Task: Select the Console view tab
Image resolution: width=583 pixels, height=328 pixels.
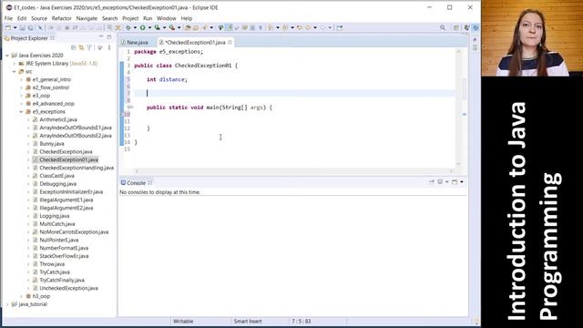Action: pyautogui.click(x=136, y=183)
